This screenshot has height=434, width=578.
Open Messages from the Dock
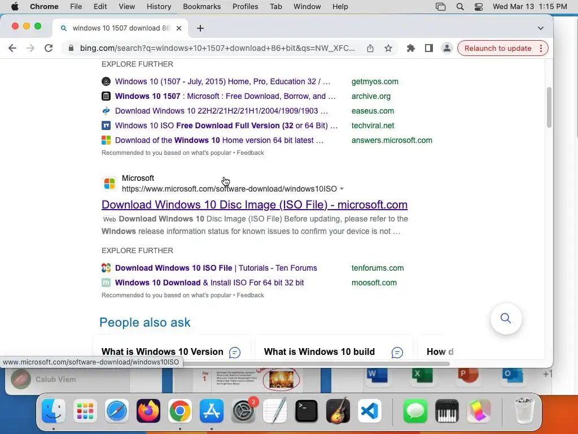[x=415, y=411]
